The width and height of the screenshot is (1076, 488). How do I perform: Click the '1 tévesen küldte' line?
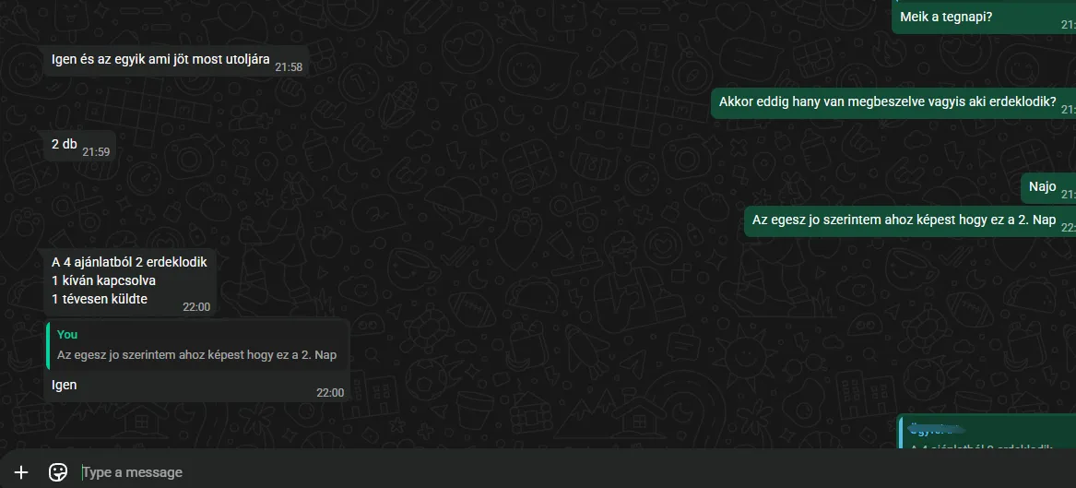click(x=100, y=299)
